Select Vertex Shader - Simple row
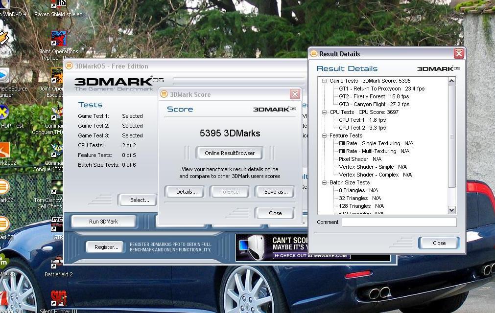Image resolution: width=495 pixels, height=313 pixels. point(373,167)
